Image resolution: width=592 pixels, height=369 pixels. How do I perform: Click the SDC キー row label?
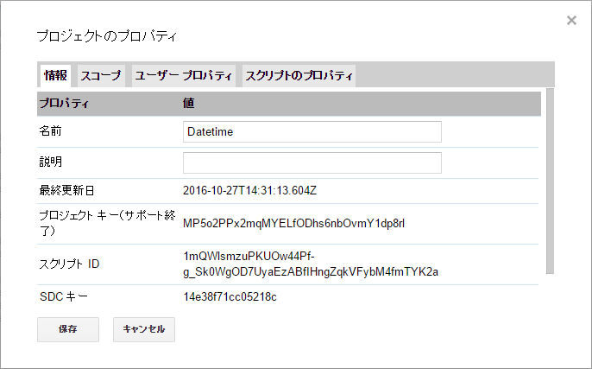(63, 297)
